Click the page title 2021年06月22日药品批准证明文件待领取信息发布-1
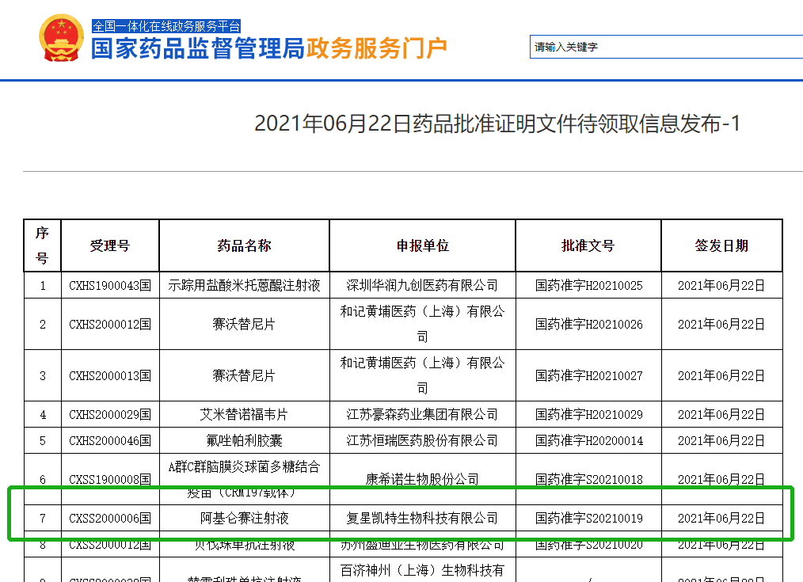 coord(497,124)
